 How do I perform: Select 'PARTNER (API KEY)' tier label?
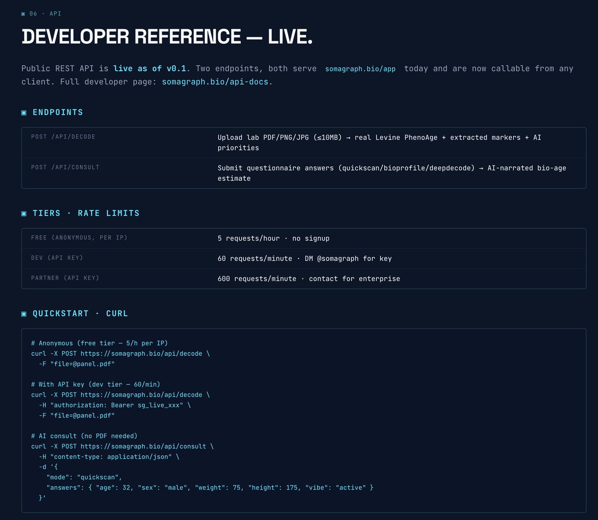65,278
